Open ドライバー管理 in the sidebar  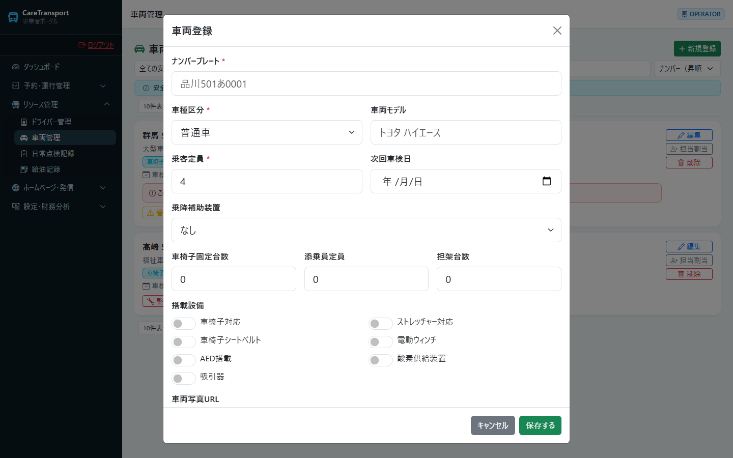tap(65, 122)
